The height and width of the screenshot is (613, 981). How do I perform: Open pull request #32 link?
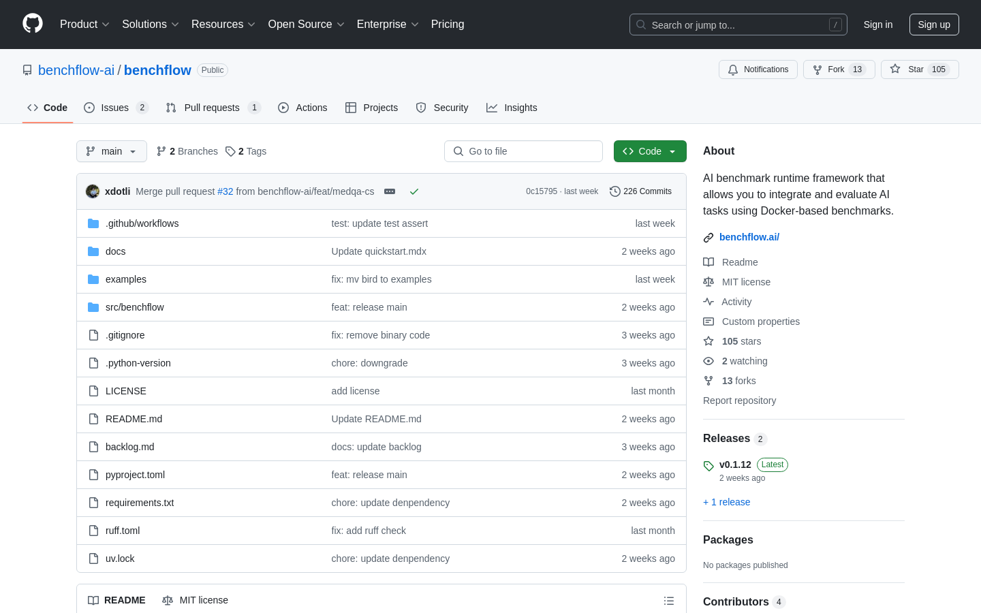(x=225, y=191)
